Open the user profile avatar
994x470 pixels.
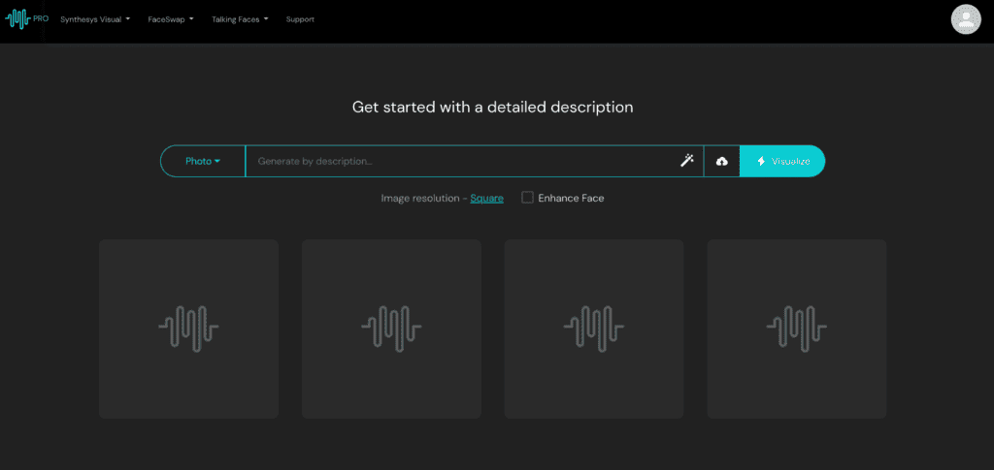(966, 19)
